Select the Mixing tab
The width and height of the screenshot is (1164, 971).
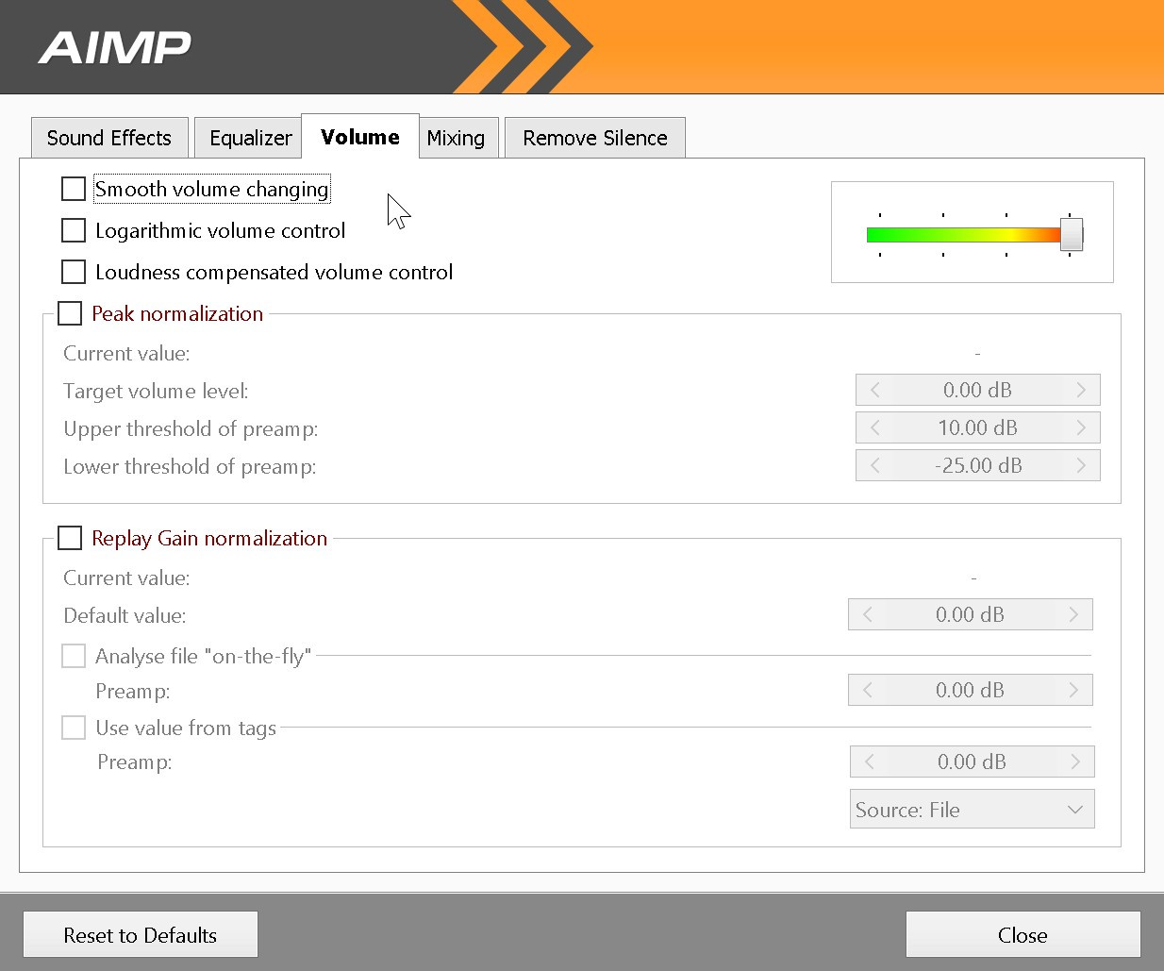(456, 138)
